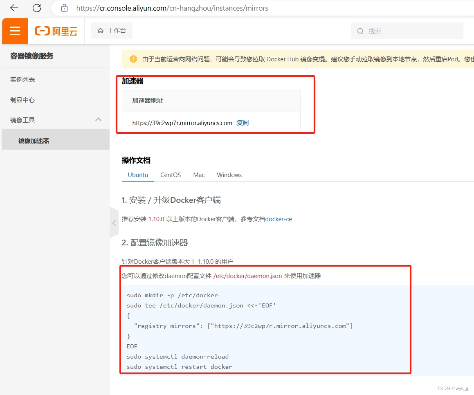Click 'sudo systemctl daemon-reload' line

178,357
